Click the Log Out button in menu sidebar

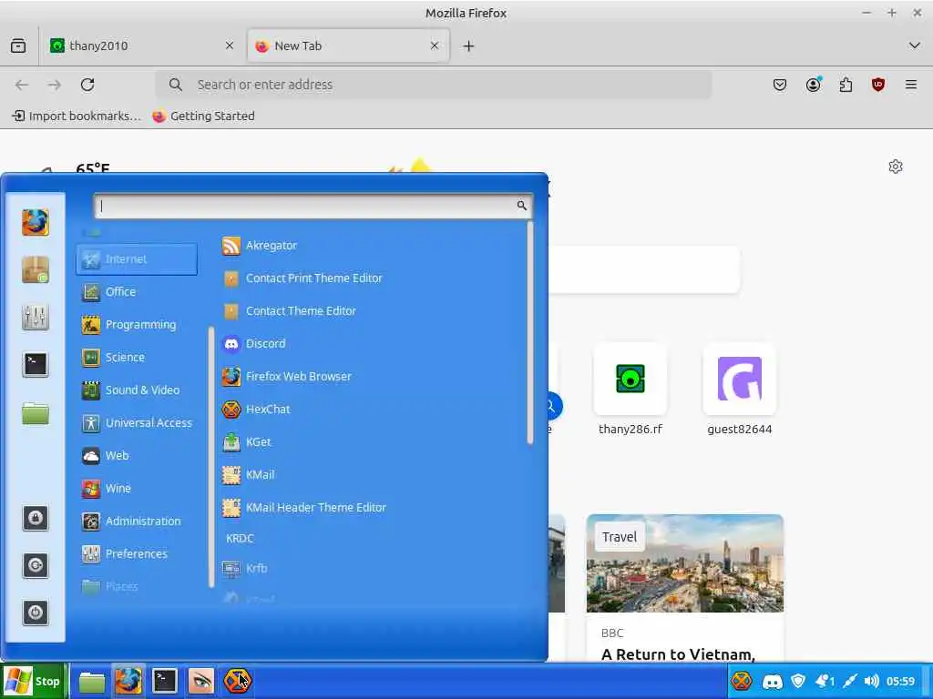coord(36,565)
